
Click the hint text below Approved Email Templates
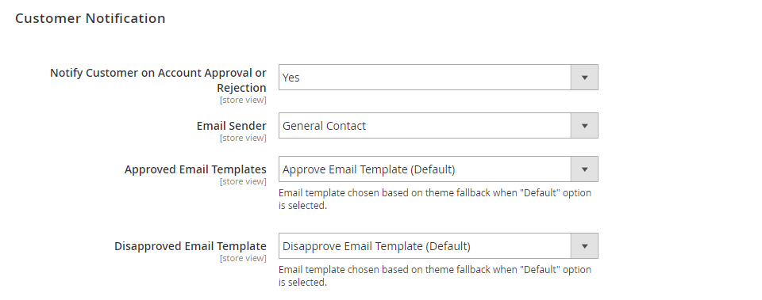[435, 199]
